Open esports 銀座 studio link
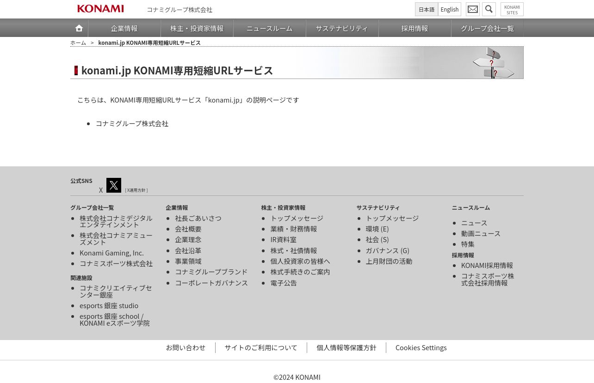 (x=109, y=305)
